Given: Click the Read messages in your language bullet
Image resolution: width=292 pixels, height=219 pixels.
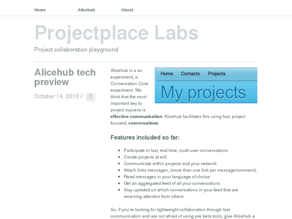Looking at the screenshot, I should point(167,177).
